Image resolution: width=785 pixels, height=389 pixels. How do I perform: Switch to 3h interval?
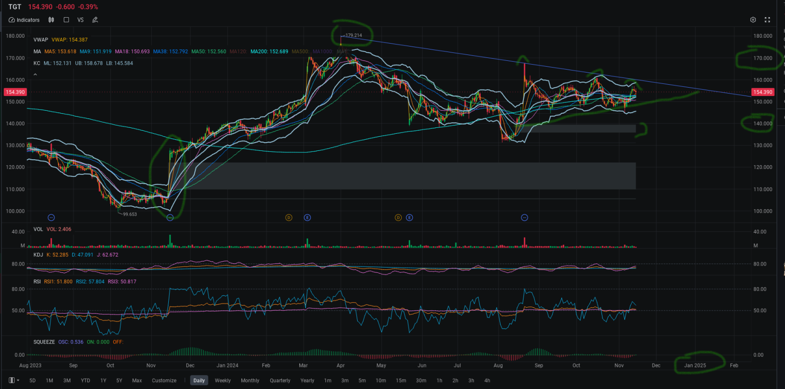(471, 381)
